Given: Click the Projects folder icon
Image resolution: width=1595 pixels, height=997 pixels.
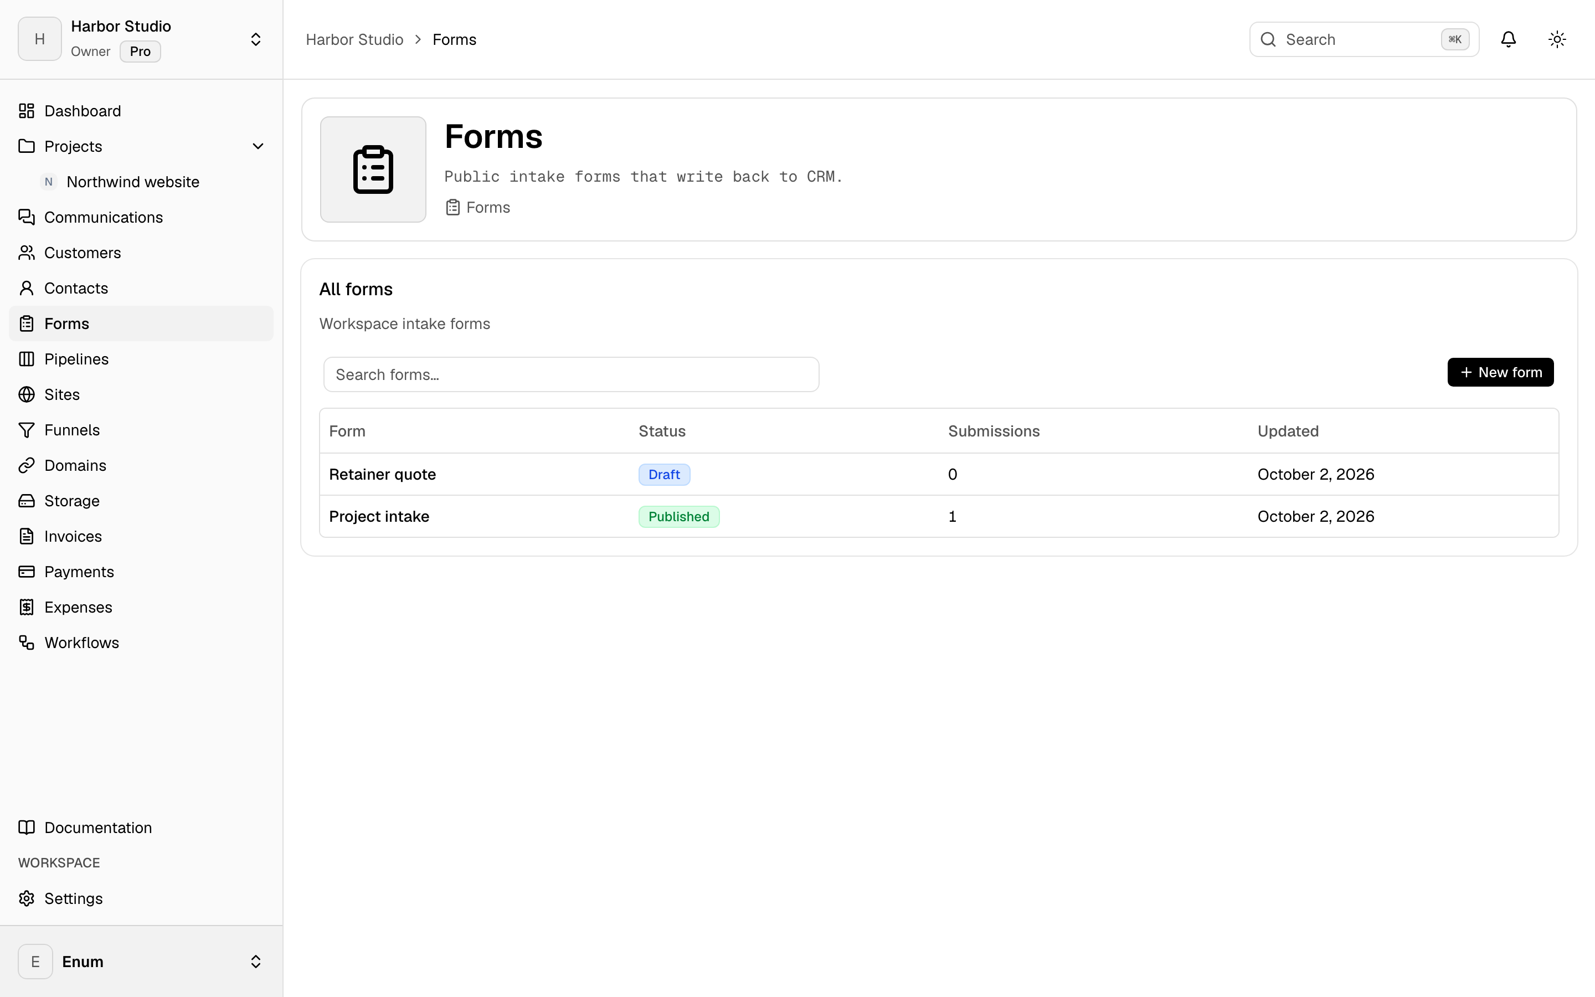Looking at the screenshot, I should pyautogui.click(x=27, y=146).
